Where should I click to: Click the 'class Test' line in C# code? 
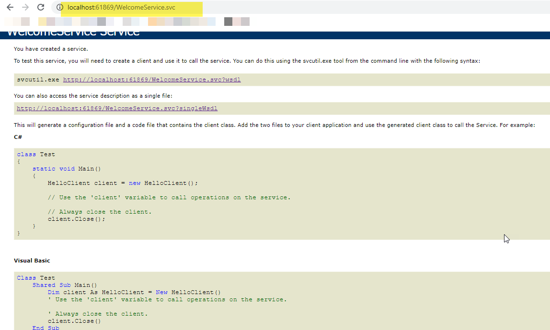click(36, 154)
